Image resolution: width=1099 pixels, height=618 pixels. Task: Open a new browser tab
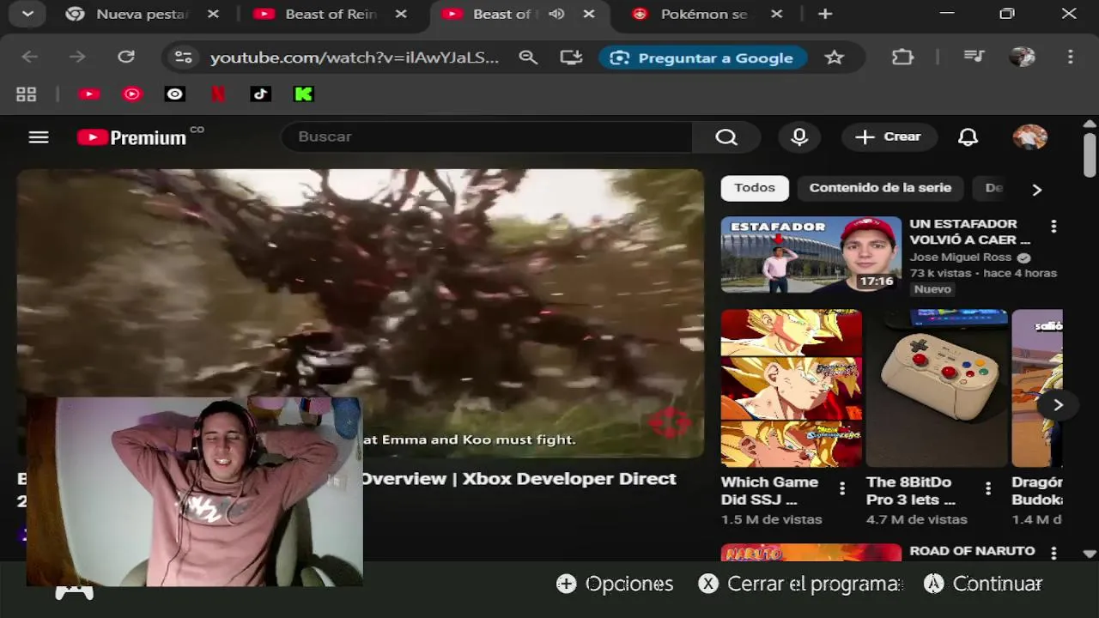(825, 14)
